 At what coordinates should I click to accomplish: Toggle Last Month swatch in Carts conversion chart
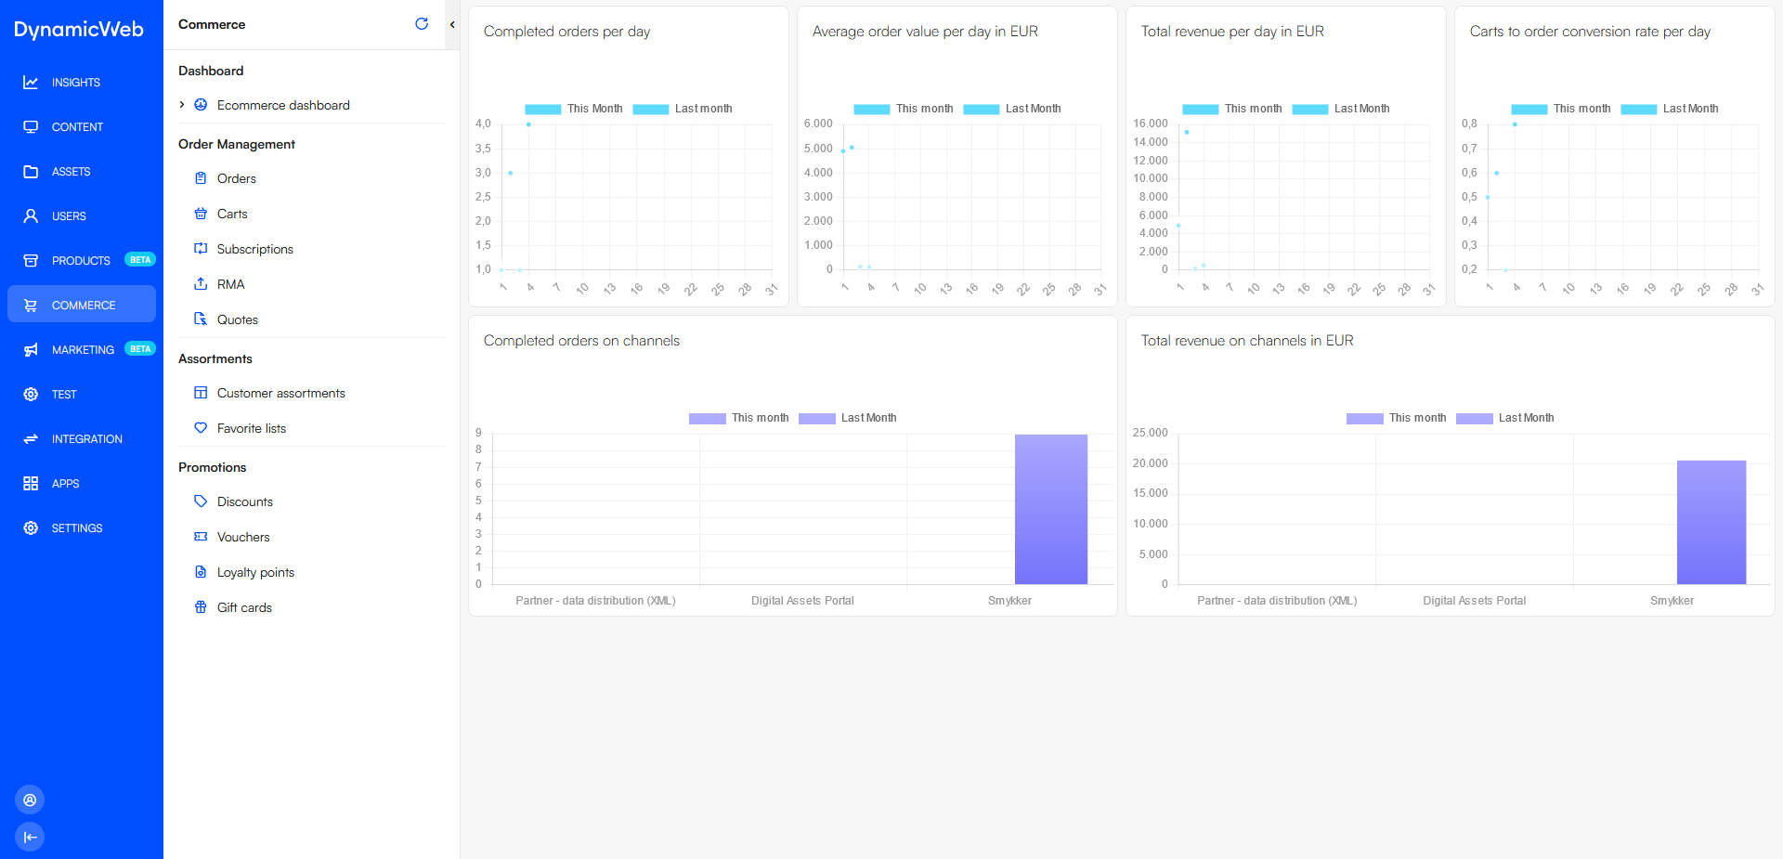click(1639, 110)
